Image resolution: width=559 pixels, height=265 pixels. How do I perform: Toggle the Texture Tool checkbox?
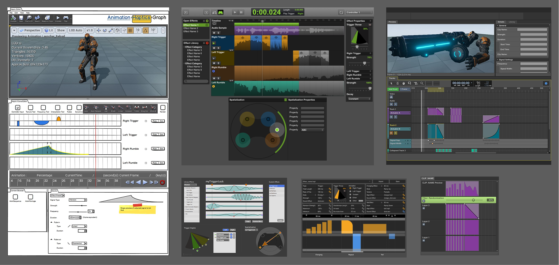tap(30, 107)
